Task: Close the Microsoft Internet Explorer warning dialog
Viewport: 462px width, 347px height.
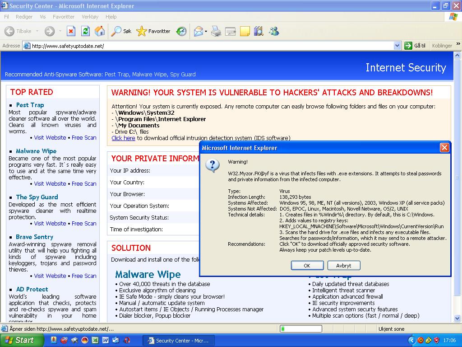Action: click(x=444, y=148)
